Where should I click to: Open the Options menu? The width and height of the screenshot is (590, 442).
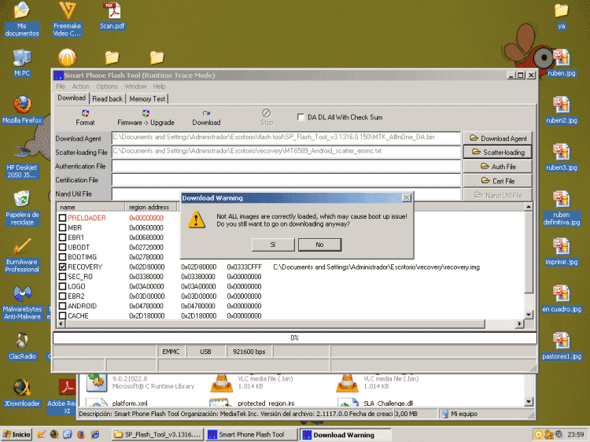point(107,87)
